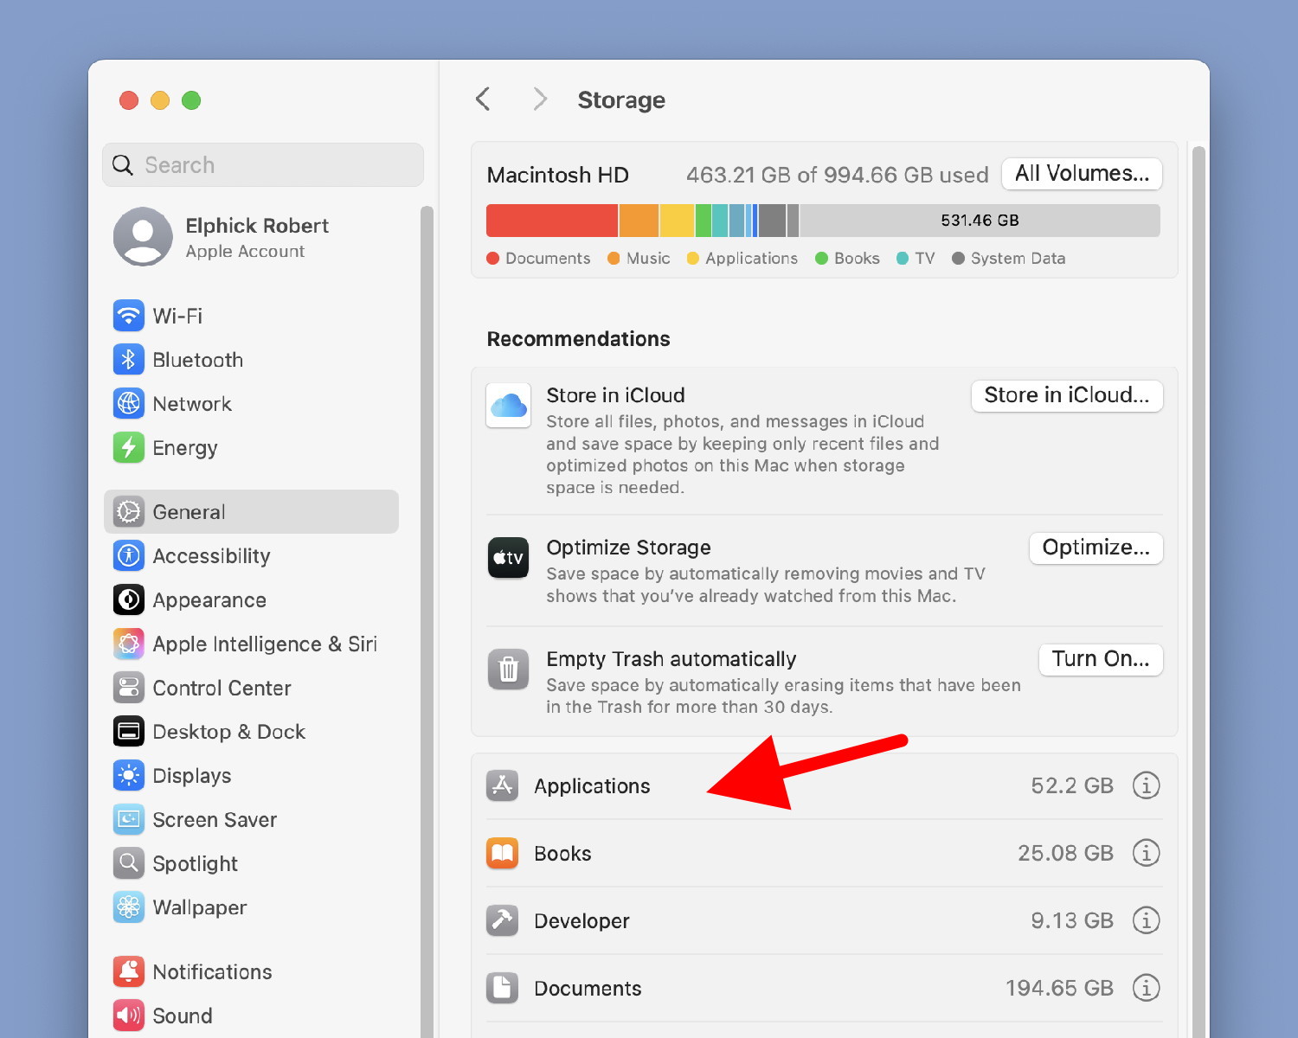Open the Accessibility icon
1298x1038 pixels.
click(x=129, y=556)
